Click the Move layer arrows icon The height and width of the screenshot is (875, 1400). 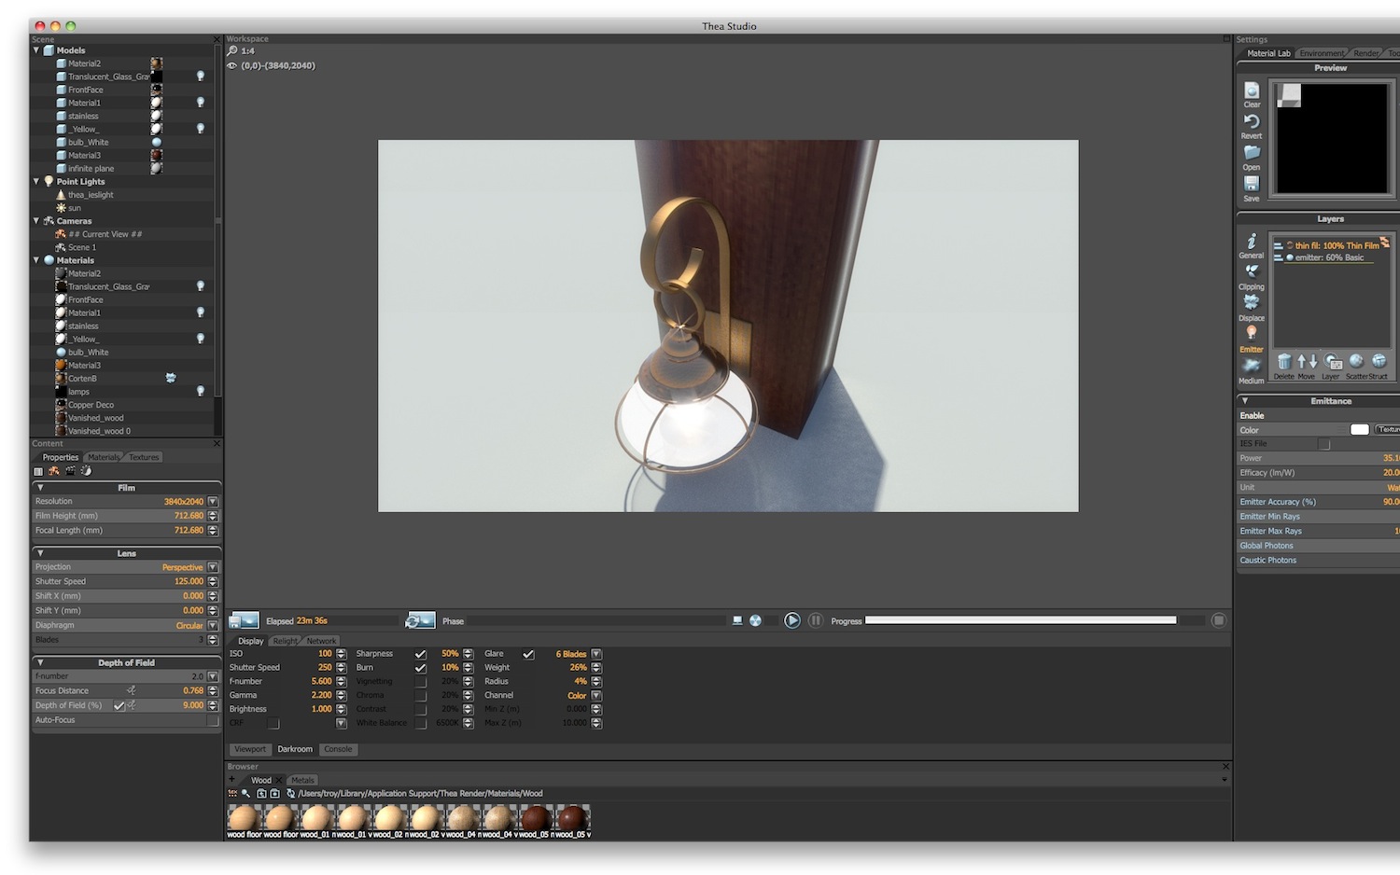[1307, 361]
